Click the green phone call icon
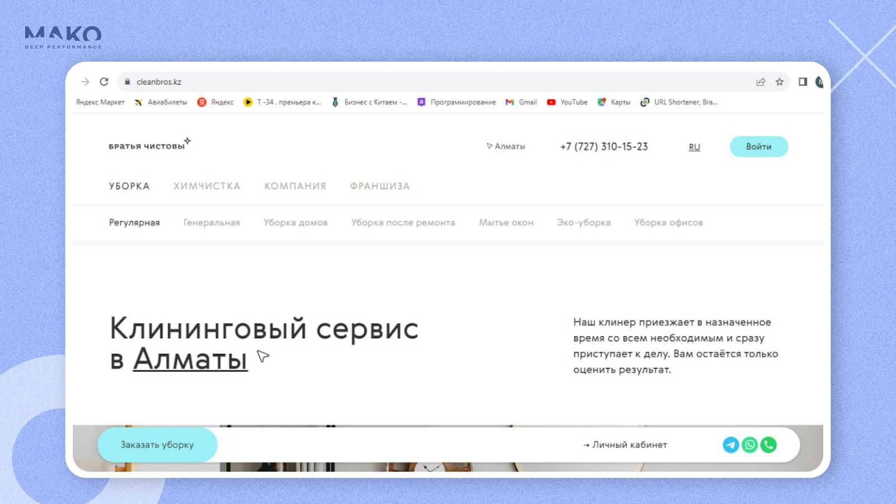Screen dimensions: 896x504 (x=769, y=445)
